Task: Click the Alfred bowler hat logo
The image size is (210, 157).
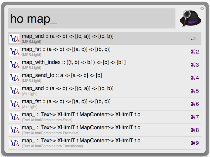Action: pos(190,18)
